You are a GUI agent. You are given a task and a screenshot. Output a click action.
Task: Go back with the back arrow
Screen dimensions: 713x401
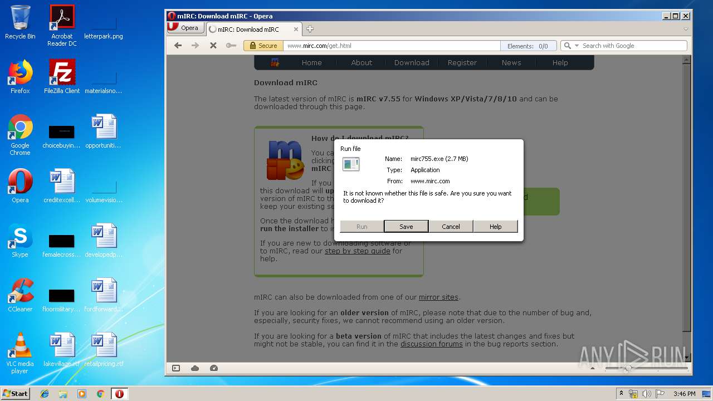pos(178,46)
